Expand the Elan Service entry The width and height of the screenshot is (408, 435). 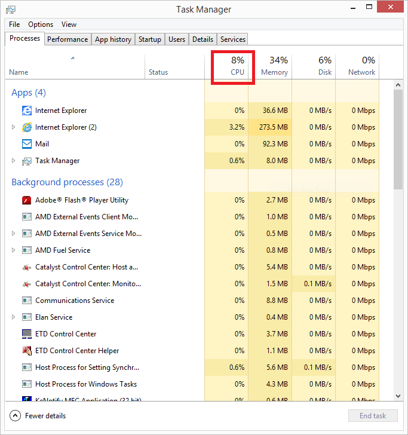[13, 317]
